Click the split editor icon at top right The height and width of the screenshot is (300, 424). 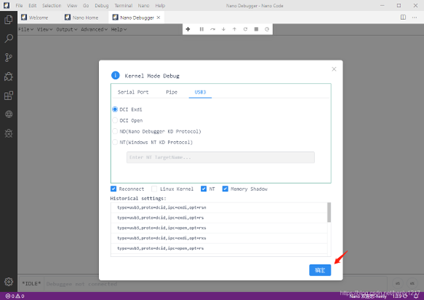click(403, 18)
